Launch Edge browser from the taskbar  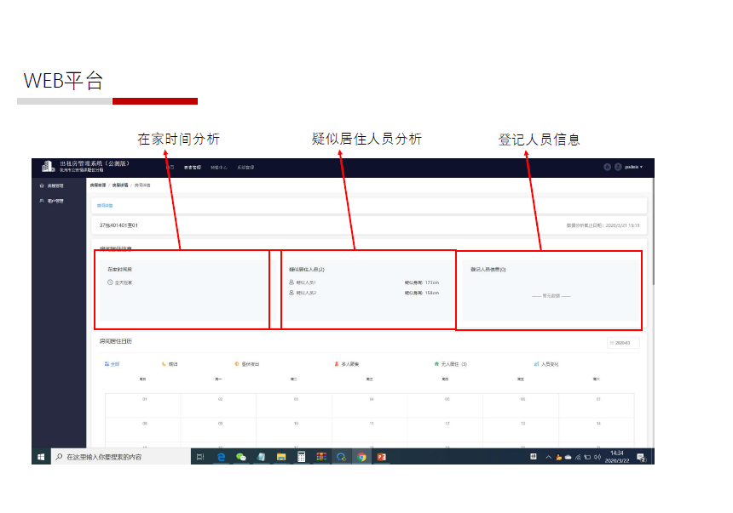tap(221, 457)
